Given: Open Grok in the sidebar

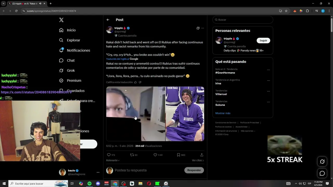Looking at the screenshot, I should tap(67, 71).
